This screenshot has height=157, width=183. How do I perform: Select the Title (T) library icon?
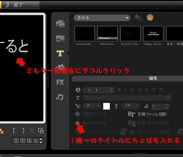(x=60, y=54)
